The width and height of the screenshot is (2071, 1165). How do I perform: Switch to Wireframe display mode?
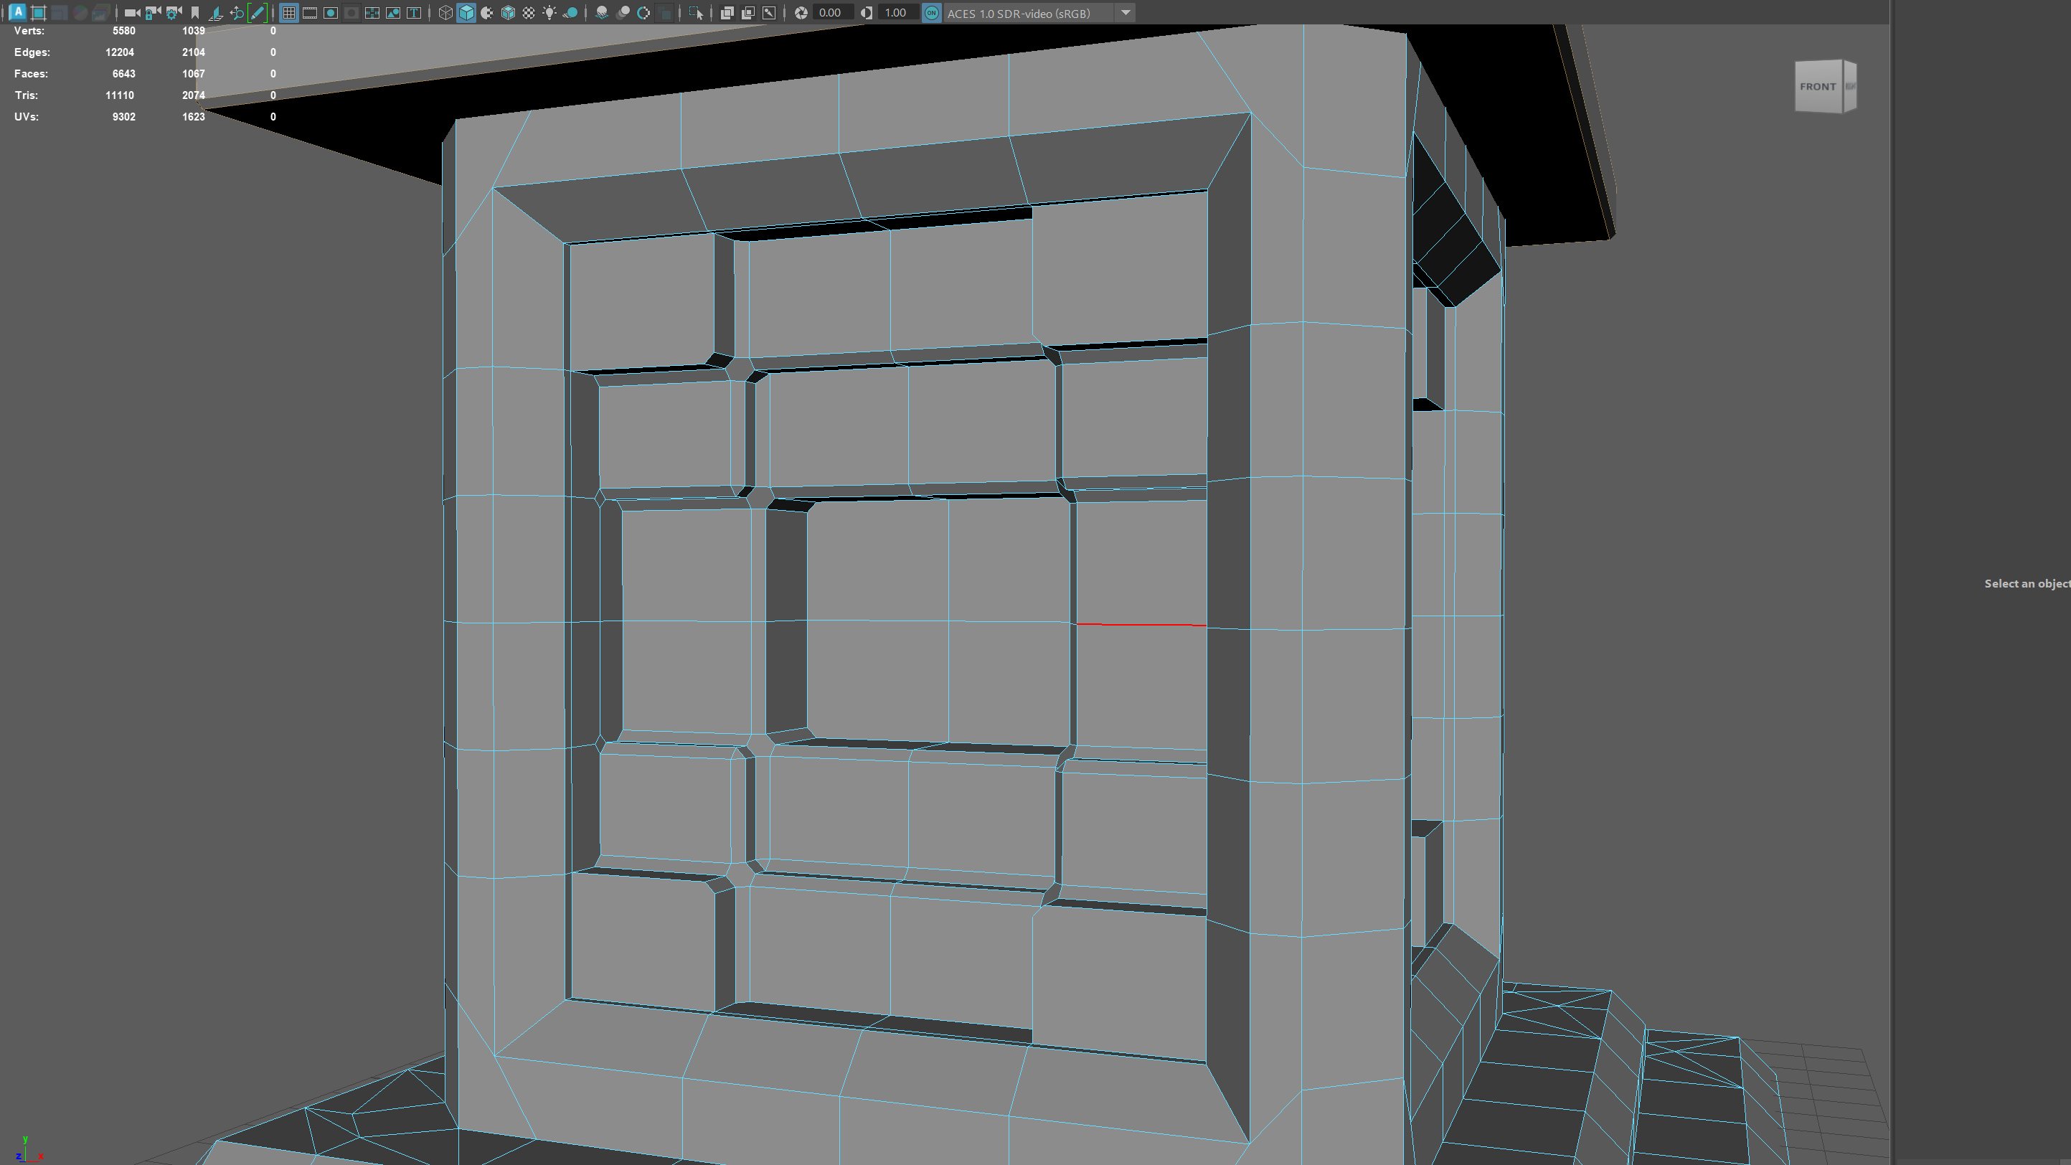(x=445, y=13)
